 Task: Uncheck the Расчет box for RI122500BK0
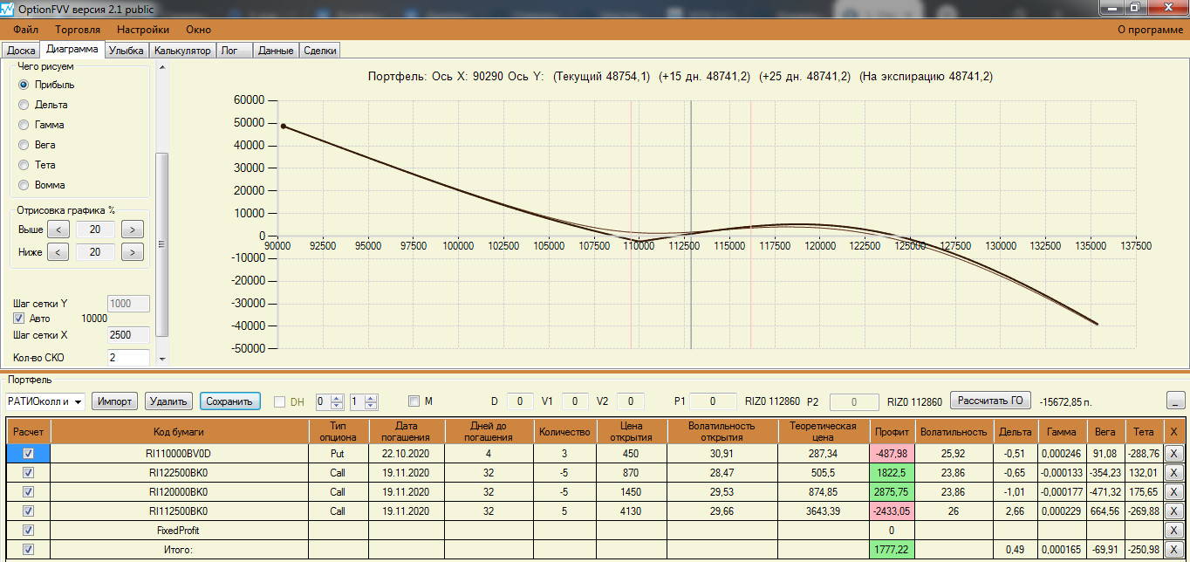(29, 473)
